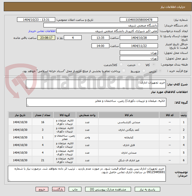Select the میز اداری ال شکل item cell
Image resolution: width=192 pixels, height=196 pixels.
pyautogui.click(x=129, y=160)
